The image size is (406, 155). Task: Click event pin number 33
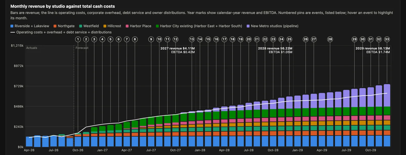(x=387, y=39)
